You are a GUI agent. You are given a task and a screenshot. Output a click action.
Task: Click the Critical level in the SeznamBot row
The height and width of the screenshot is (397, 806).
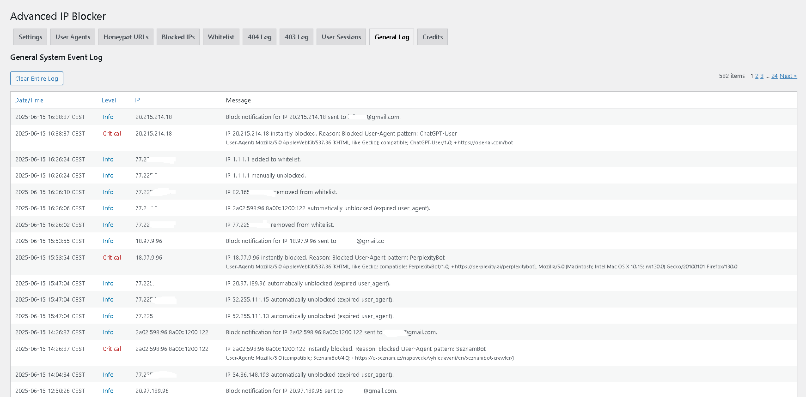pyautogui.click(x=112, y=349)
